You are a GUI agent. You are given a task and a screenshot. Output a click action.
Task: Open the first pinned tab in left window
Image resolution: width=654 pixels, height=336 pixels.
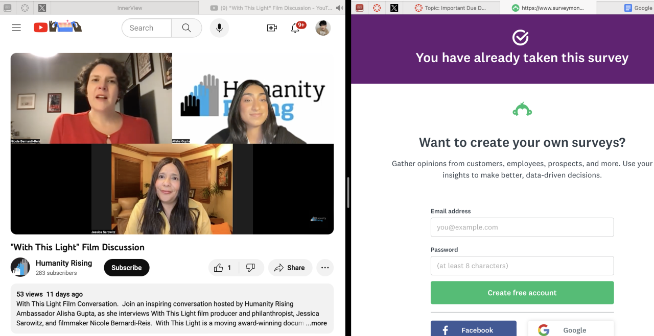tap(8, 8)
